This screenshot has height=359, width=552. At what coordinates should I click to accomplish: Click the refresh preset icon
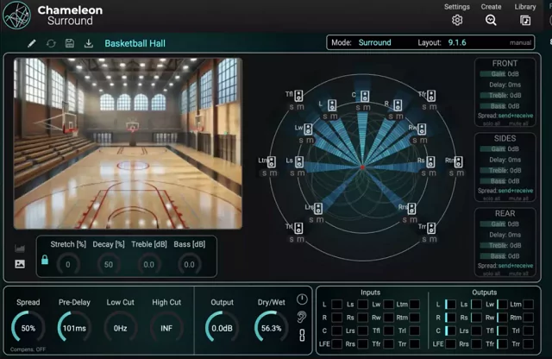pos(51,43)
